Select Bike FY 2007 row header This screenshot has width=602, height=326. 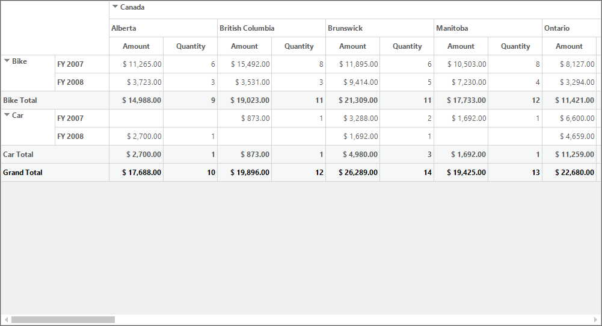(82, 64)
